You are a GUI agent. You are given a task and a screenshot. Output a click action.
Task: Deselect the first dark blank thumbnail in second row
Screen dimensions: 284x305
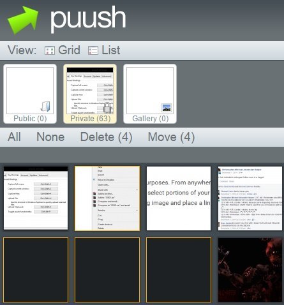[x=36, y=270]
